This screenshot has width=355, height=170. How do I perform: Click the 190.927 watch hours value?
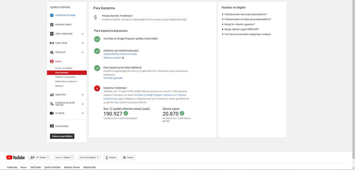coord(113,114)
